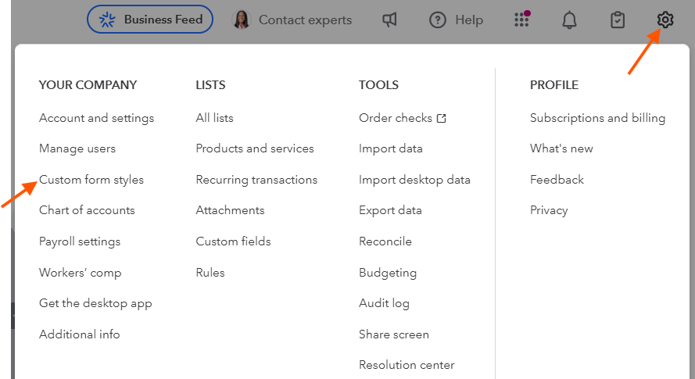Click the Business Feed button

click(x=149, y=20)
